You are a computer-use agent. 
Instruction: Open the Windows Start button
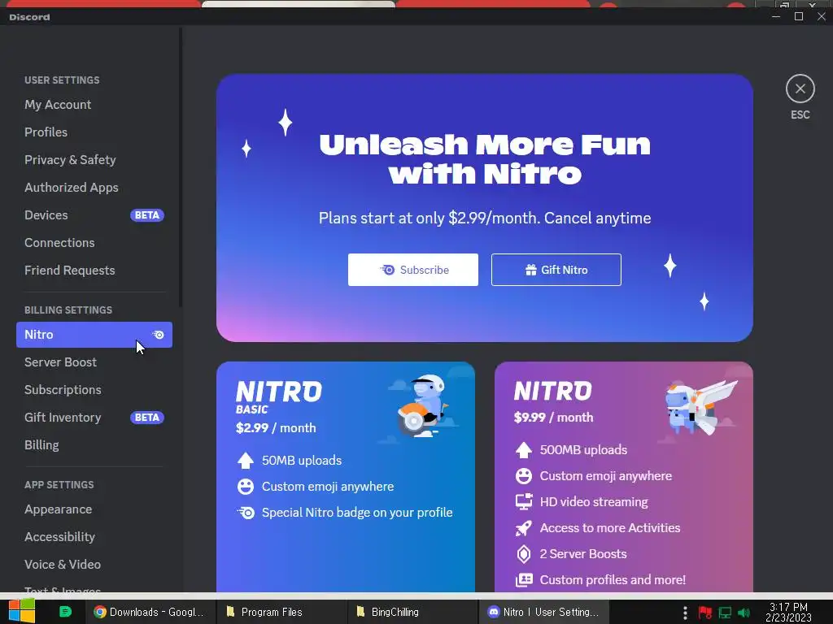click(x=21, y=612)
